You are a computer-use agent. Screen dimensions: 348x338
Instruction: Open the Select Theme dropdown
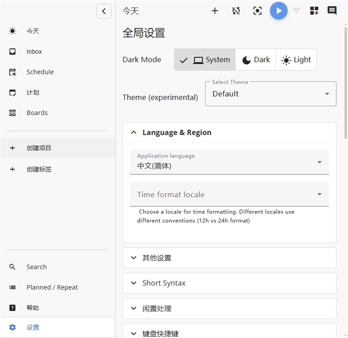(271, 94)
